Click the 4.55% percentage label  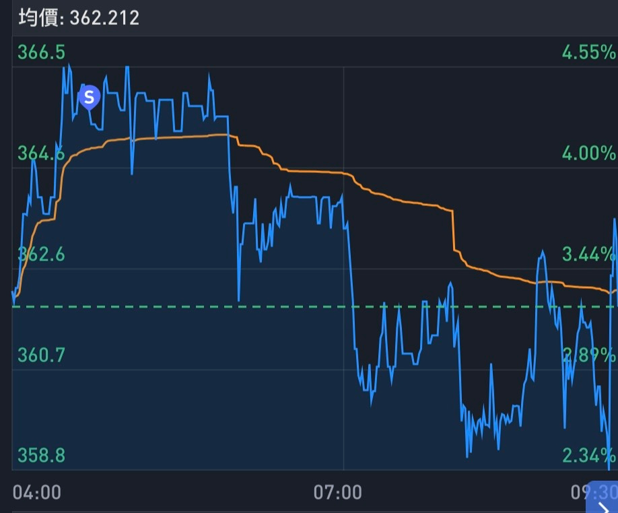pyautogui.click(x=589, y=53)
